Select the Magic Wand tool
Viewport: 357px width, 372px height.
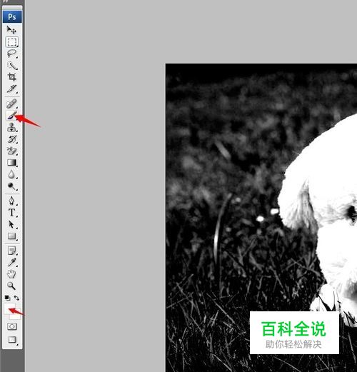pos(11,65)
